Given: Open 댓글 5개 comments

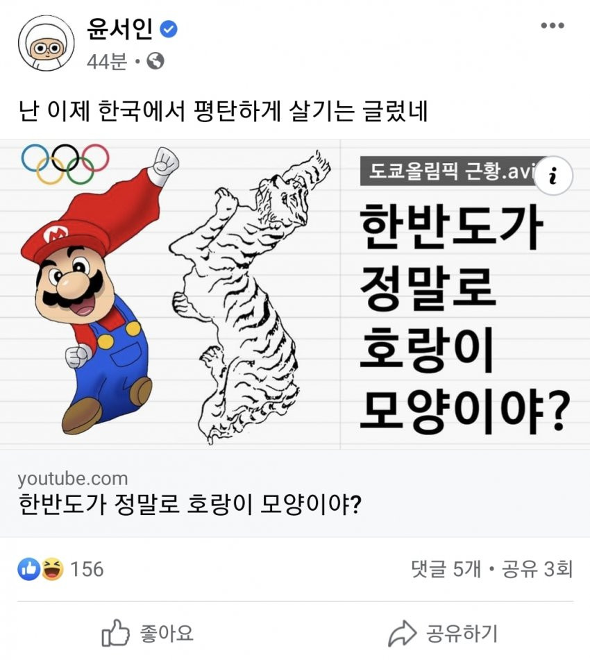Looking at the screenshot, I should pos(446,569).
